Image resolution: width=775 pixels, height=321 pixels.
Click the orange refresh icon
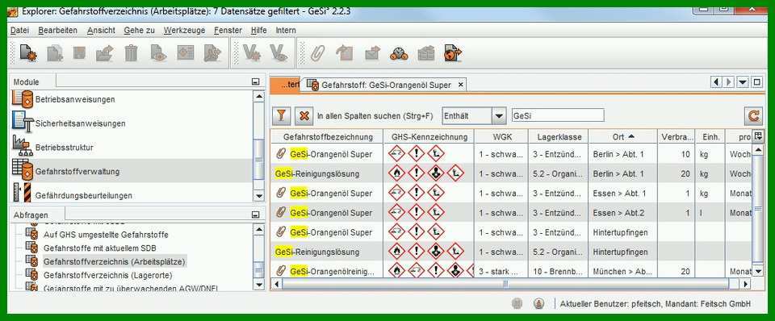pyautogui.click(x=753, y=115)
